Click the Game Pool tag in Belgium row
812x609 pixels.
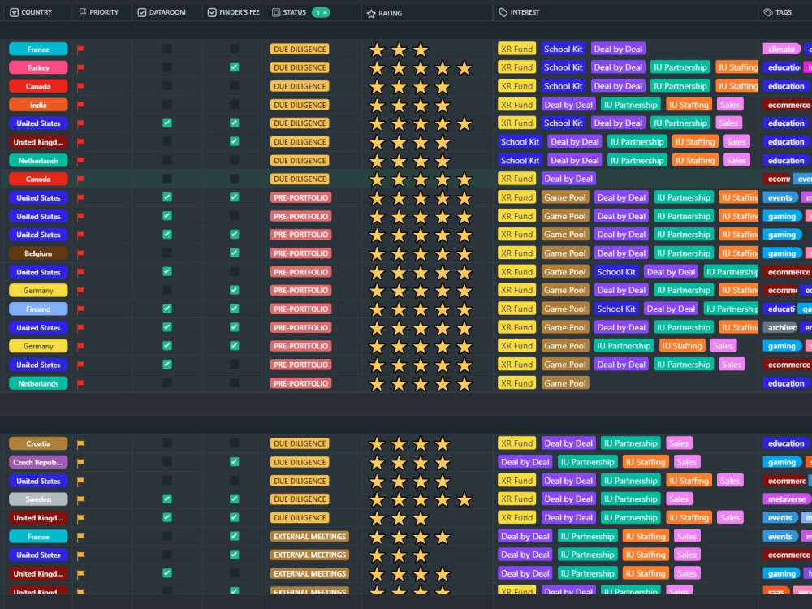click(565, 253)
